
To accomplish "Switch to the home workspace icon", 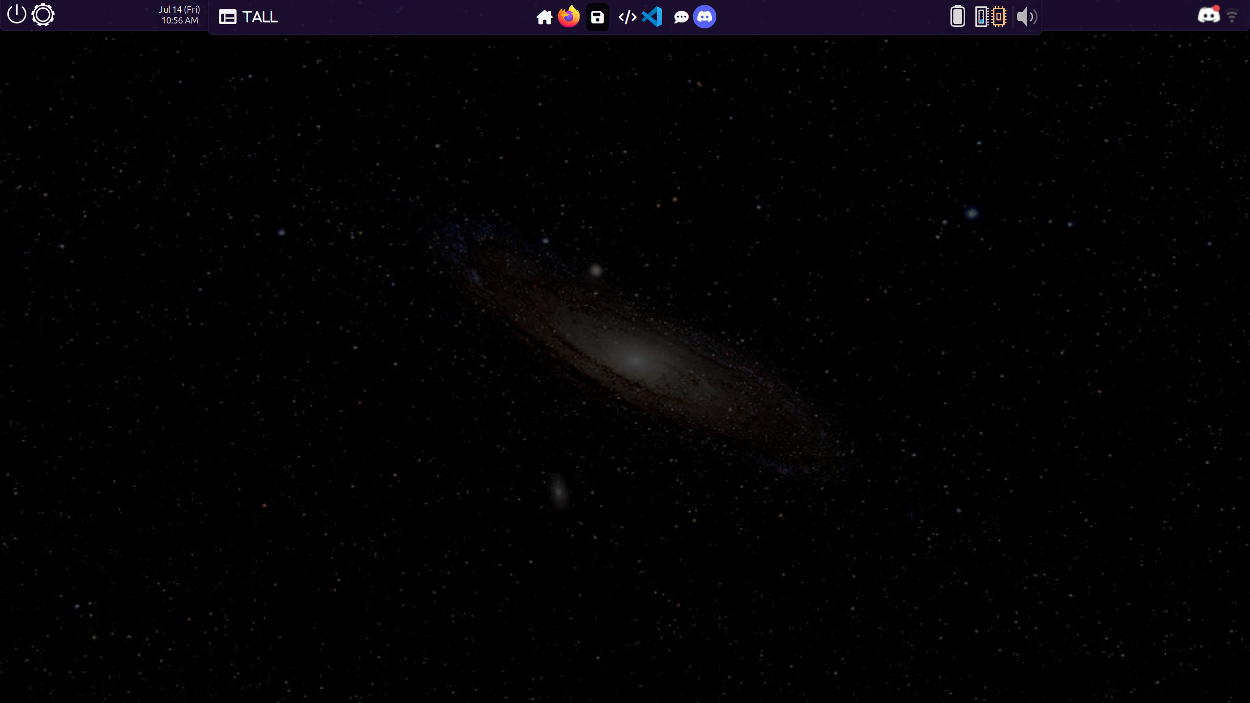I will 544,17.
